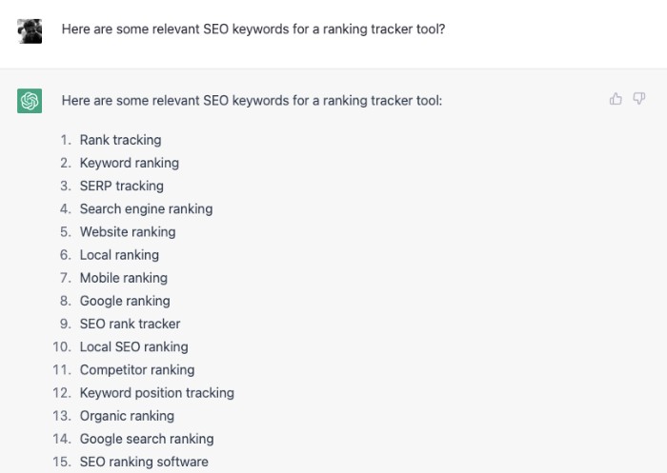Click the 'Competitor ranking' keyword
Viewport: 667px width, 473px height.
coord(137,369)
